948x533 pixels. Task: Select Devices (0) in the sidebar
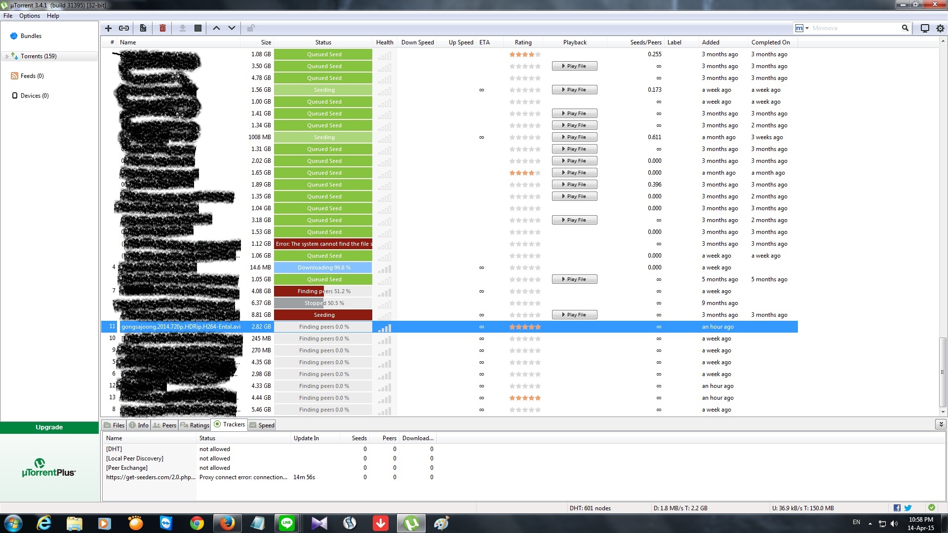pos(35,96)
